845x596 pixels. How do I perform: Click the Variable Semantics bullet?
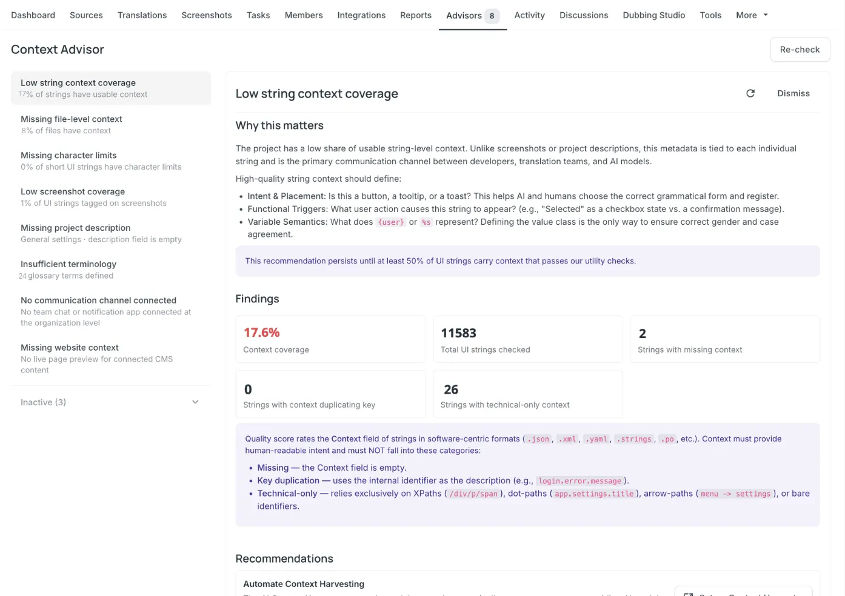click(x=513, y=228)
